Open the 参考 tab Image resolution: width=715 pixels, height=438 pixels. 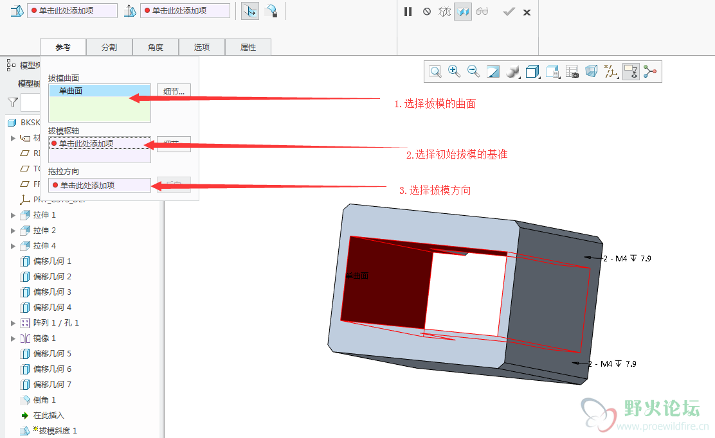coord(63,48)
